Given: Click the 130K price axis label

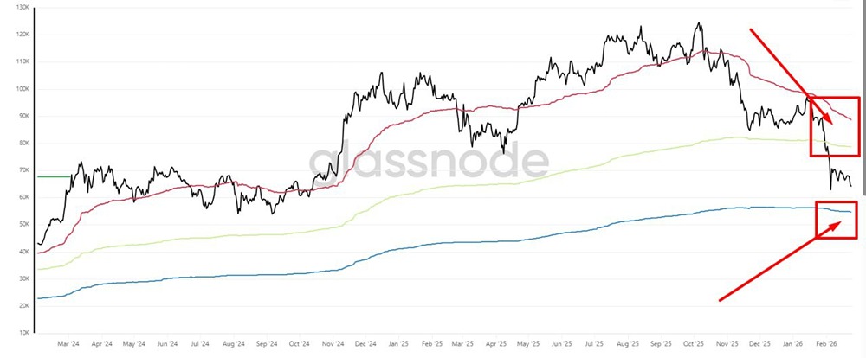Looking at the screenshot, I should tap(21, 8).
